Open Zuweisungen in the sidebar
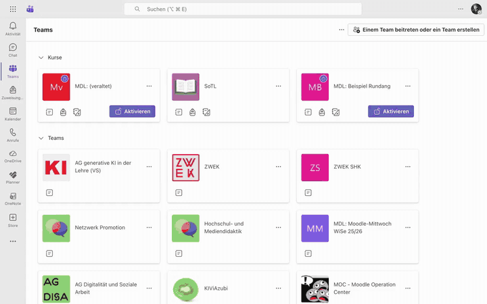487x304 pixels. [13, 93]
